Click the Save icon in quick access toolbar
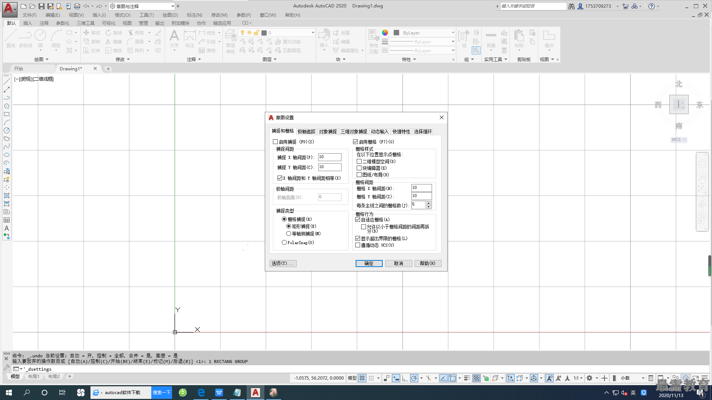712x400 pixels. (x=42, y=6)
